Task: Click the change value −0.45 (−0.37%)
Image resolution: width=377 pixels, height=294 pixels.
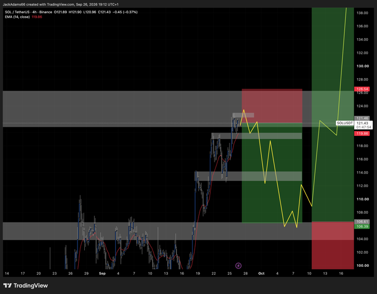Action: pos(125,12)
